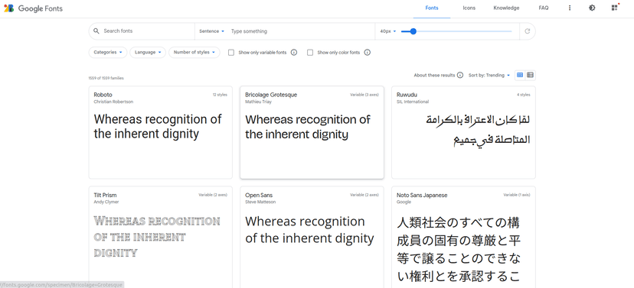Open the Roboto font card
This screenshot has width=634, height=288.
point(161,132)
